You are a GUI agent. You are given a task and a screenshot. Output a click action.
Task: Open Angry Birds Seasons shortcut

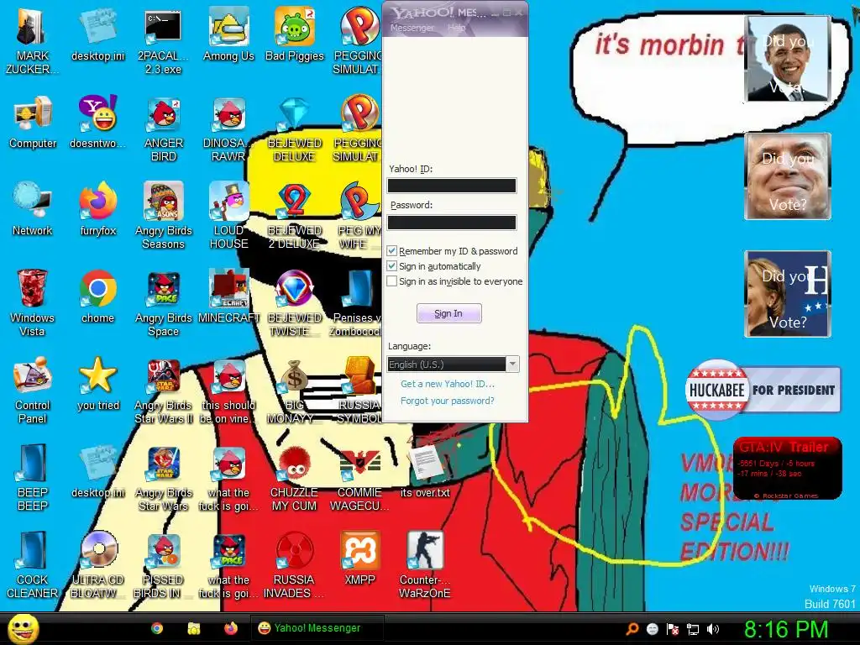(x=164, y=216)
